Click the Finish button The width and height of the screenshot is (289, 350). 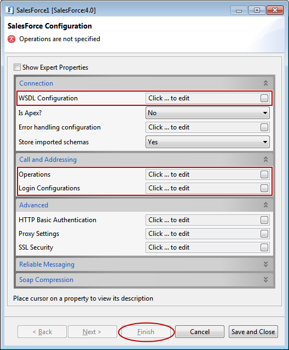coord(146,332)
